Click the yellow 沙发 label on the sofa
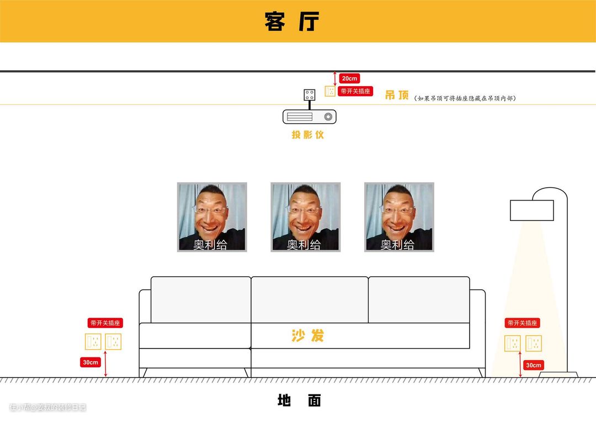Viewport: 596px width, 422px height. (x=308, y=335)
